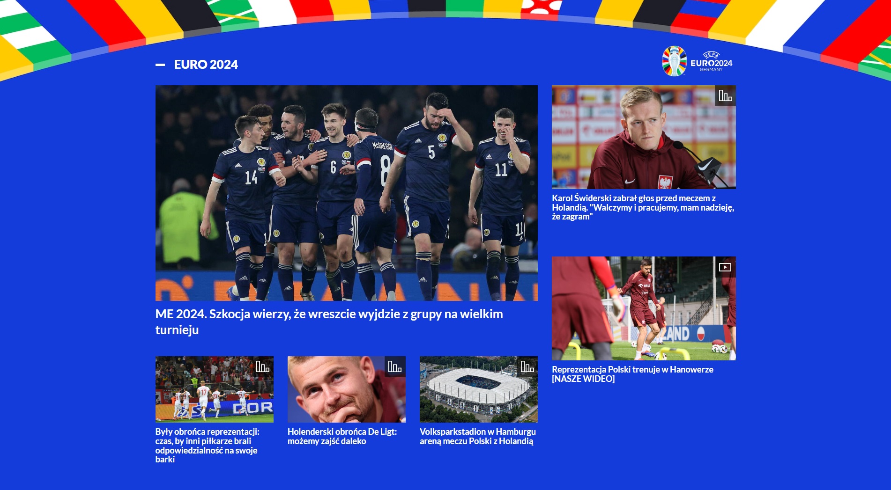
Task: Open De Ligt close-up portrait thumbnail
Action: tap(346, 389)
